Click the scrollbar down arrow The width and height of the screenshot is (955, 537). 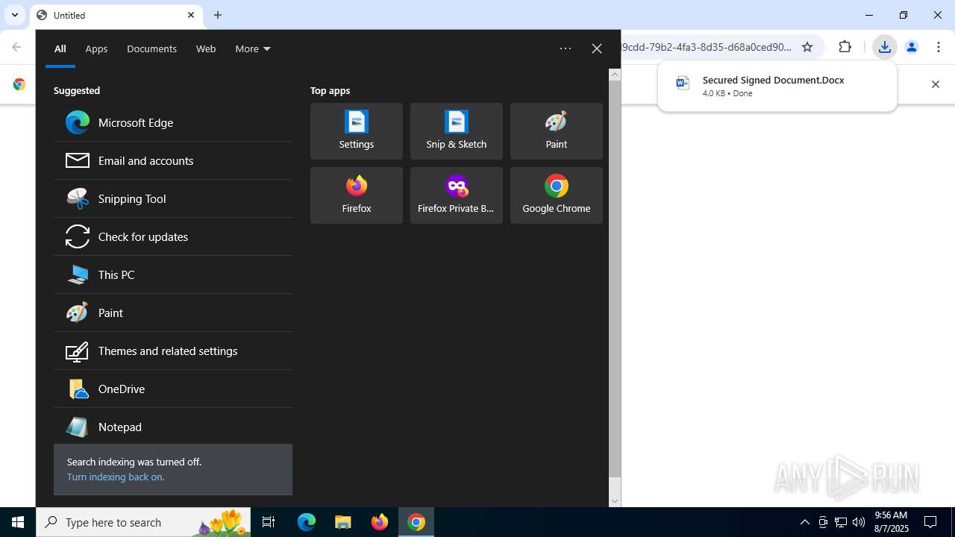(615, 501)
